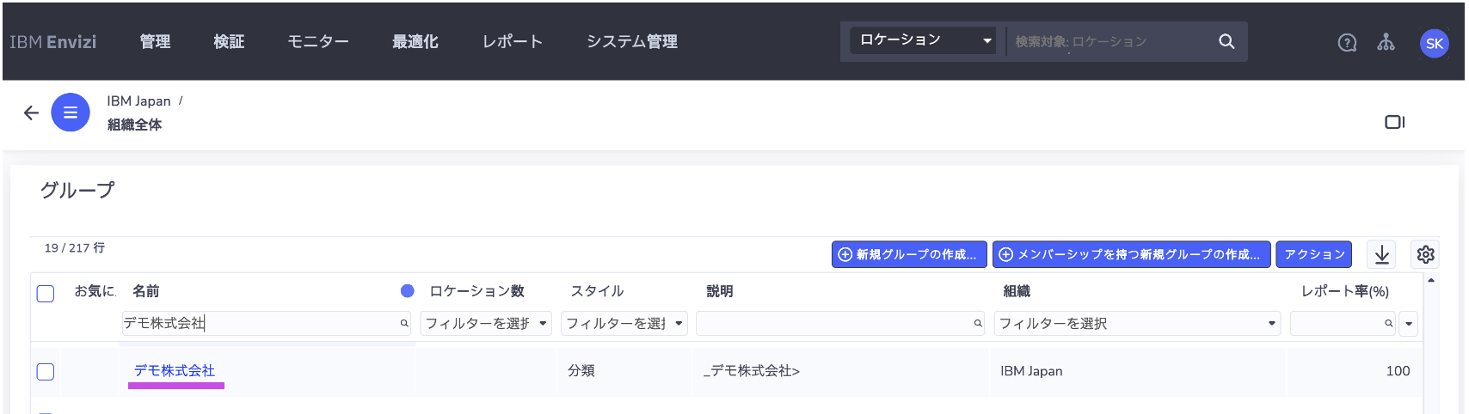Click the お気に header column
This screenshot has height=414, width=1469.
pos(95,291)
